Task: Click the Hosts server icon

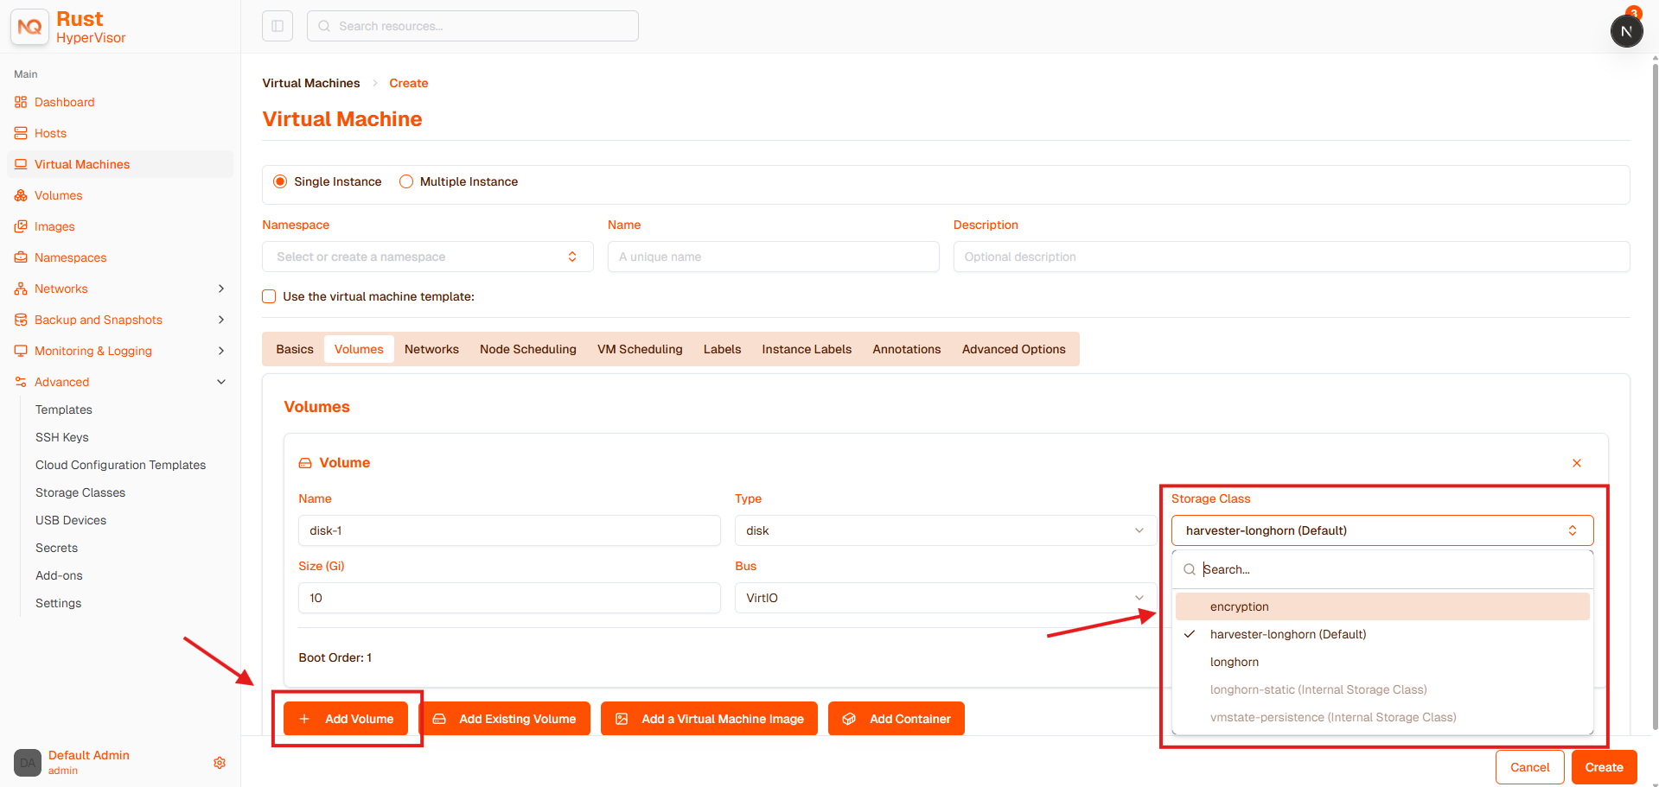Action: pos(21,133)
